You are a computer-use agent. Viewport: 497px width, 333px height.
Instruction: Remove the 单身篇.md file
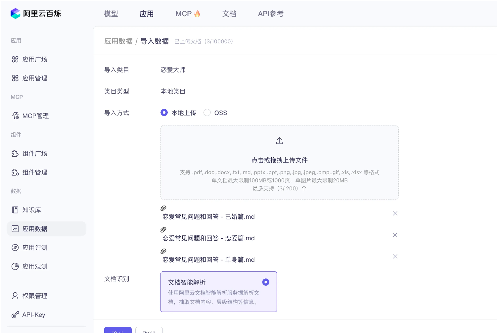coord(395,257)
